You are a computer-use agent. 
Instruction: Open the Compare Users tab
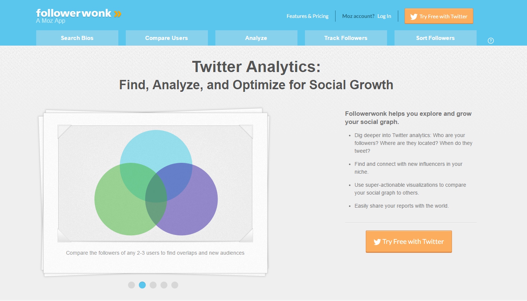pyautogui.click(x=167, y=38)
